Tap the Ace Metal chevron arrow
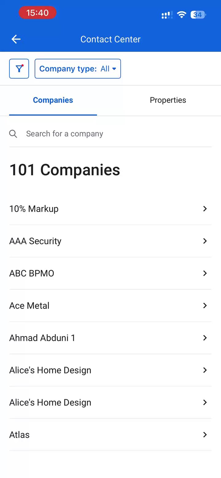221x478 pixels. pos(205,306)
